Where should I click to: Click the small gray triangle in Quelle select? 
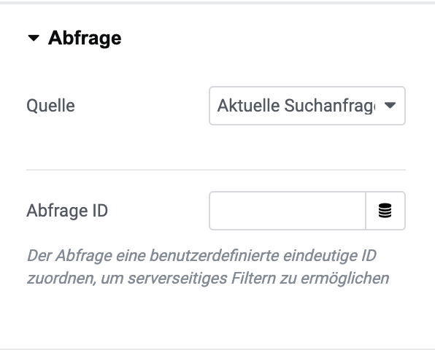390,105
